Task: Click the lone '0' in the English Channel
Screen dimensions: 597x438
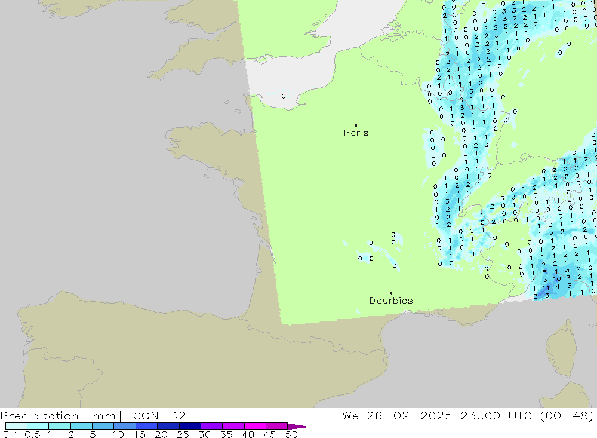Action: coord(284,96)
